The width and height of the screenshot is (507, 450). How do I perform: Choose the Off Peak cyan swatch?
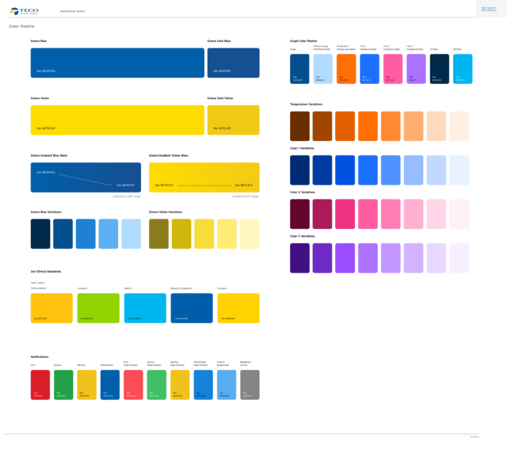point(463,69)
